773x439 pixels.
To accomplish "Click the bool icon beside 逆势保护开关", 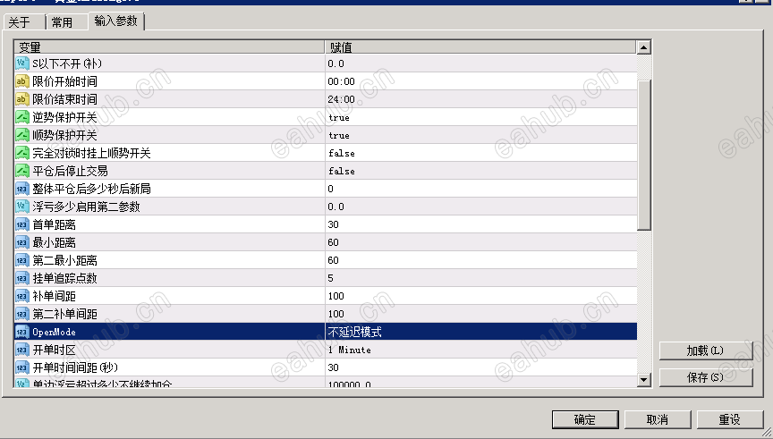I will pyautogui.click(x=22, y=117).
